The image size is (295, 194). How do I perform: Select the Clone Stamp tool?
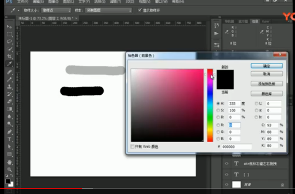(x=9, y=87)
